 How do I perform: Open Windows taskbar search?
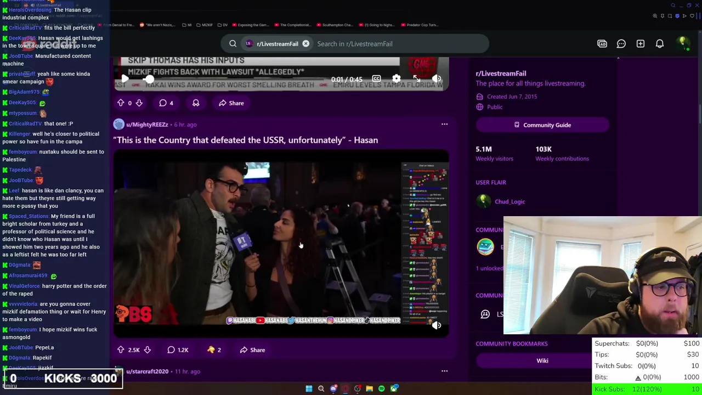(321, 389)
